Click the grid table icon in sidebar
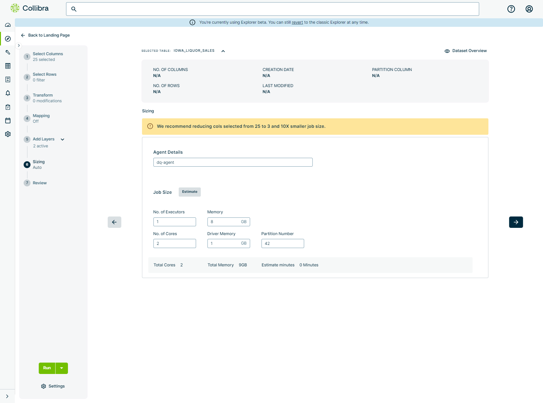Viewport: 543px width, 403px height. point(8,66)
